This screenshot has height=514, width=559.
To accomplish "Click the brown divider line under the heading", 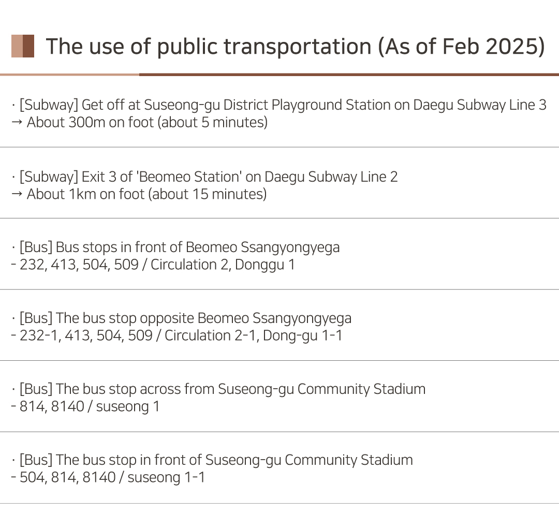I will (x=279, y=75).
